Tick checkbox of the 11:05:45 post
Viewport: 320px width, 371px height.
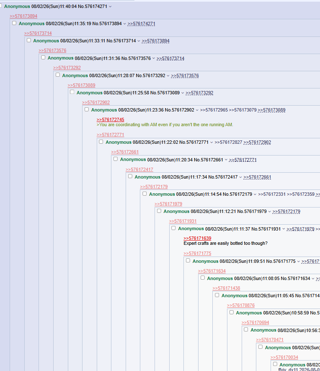coord(217,295)
